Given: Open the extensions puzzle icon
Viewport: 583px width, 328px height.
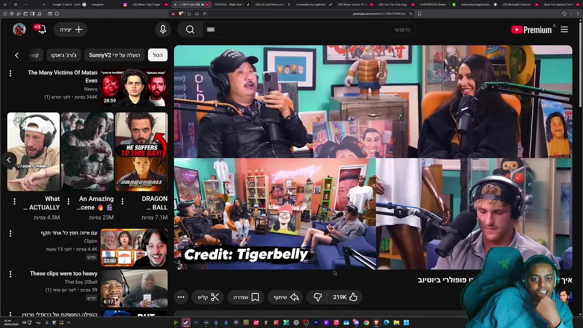Looking at the screenshot, I should pos(57,14).
